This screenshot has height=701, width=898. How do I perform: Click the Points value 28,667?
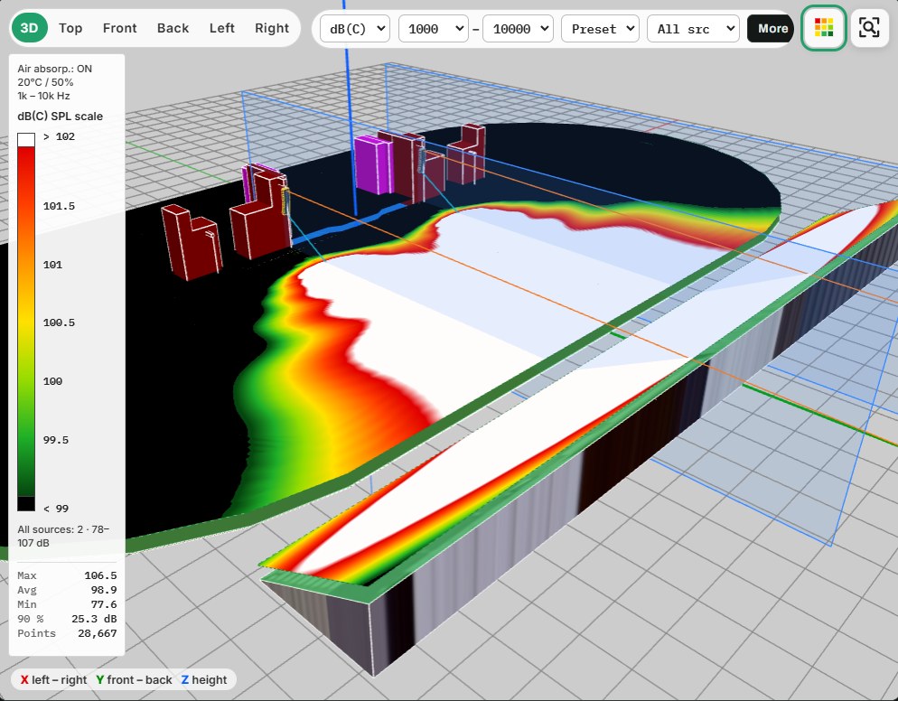[98, 633]
